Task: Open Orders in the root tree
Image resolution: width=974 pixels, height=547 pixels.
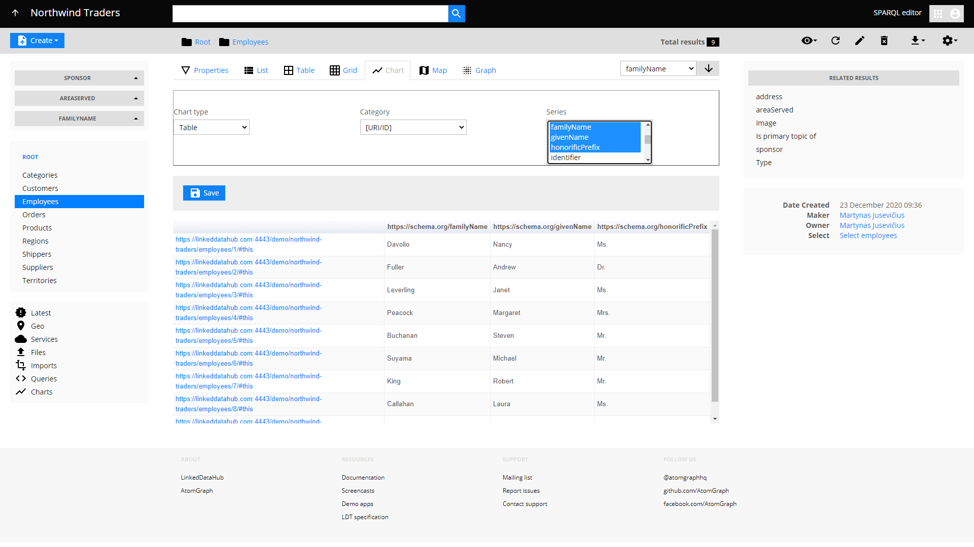Action: click(x=33, y=215)
